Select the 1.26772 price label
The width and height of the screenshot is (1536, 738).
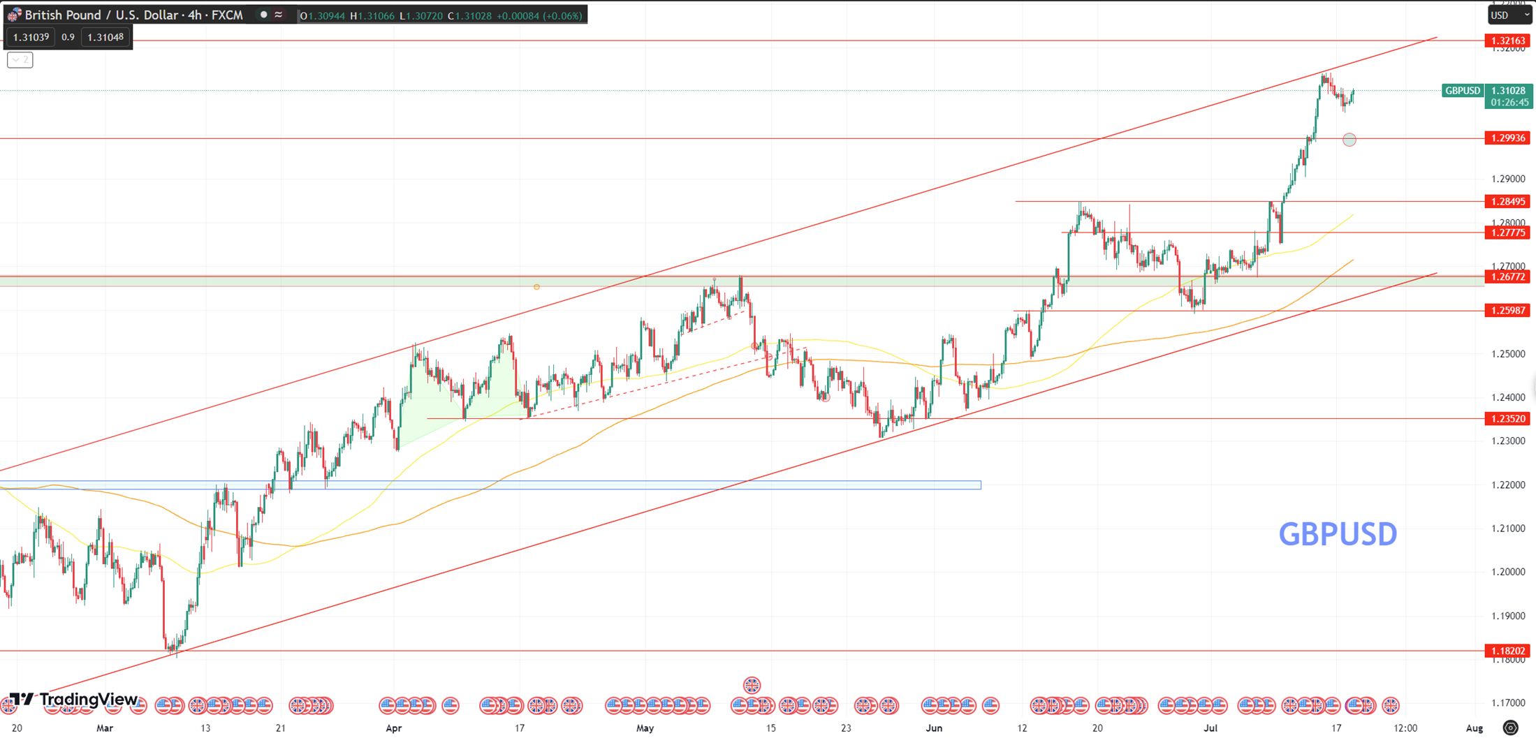point(1508,276)
